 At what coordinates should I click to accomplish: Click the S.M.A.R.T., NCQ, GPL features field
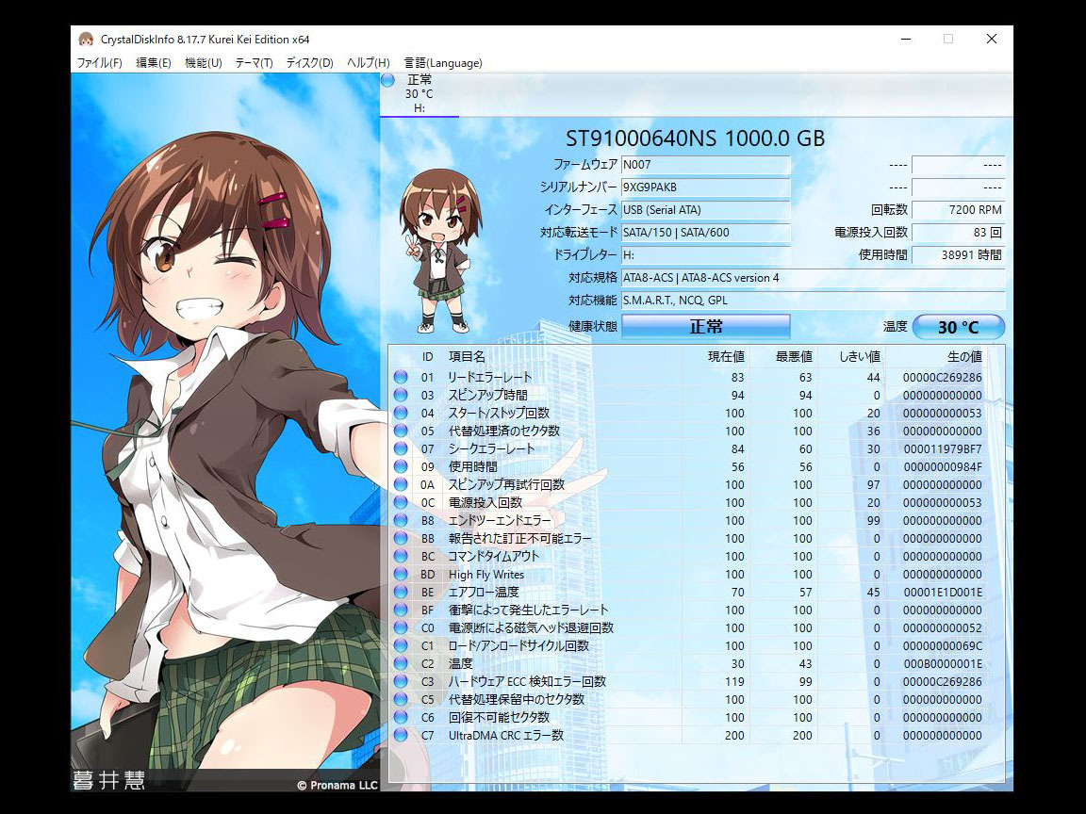click(x=814, y=301)
